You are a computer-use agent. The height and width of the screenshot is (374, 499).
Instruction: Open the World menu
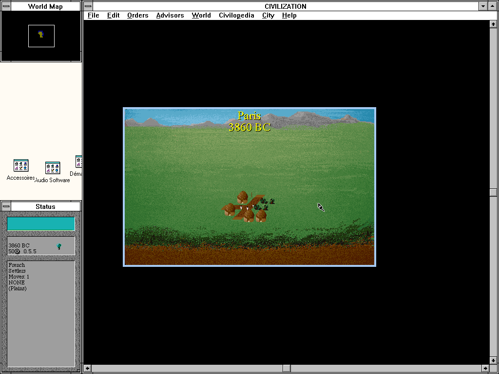pyautogui.click(x=201, y=15)
